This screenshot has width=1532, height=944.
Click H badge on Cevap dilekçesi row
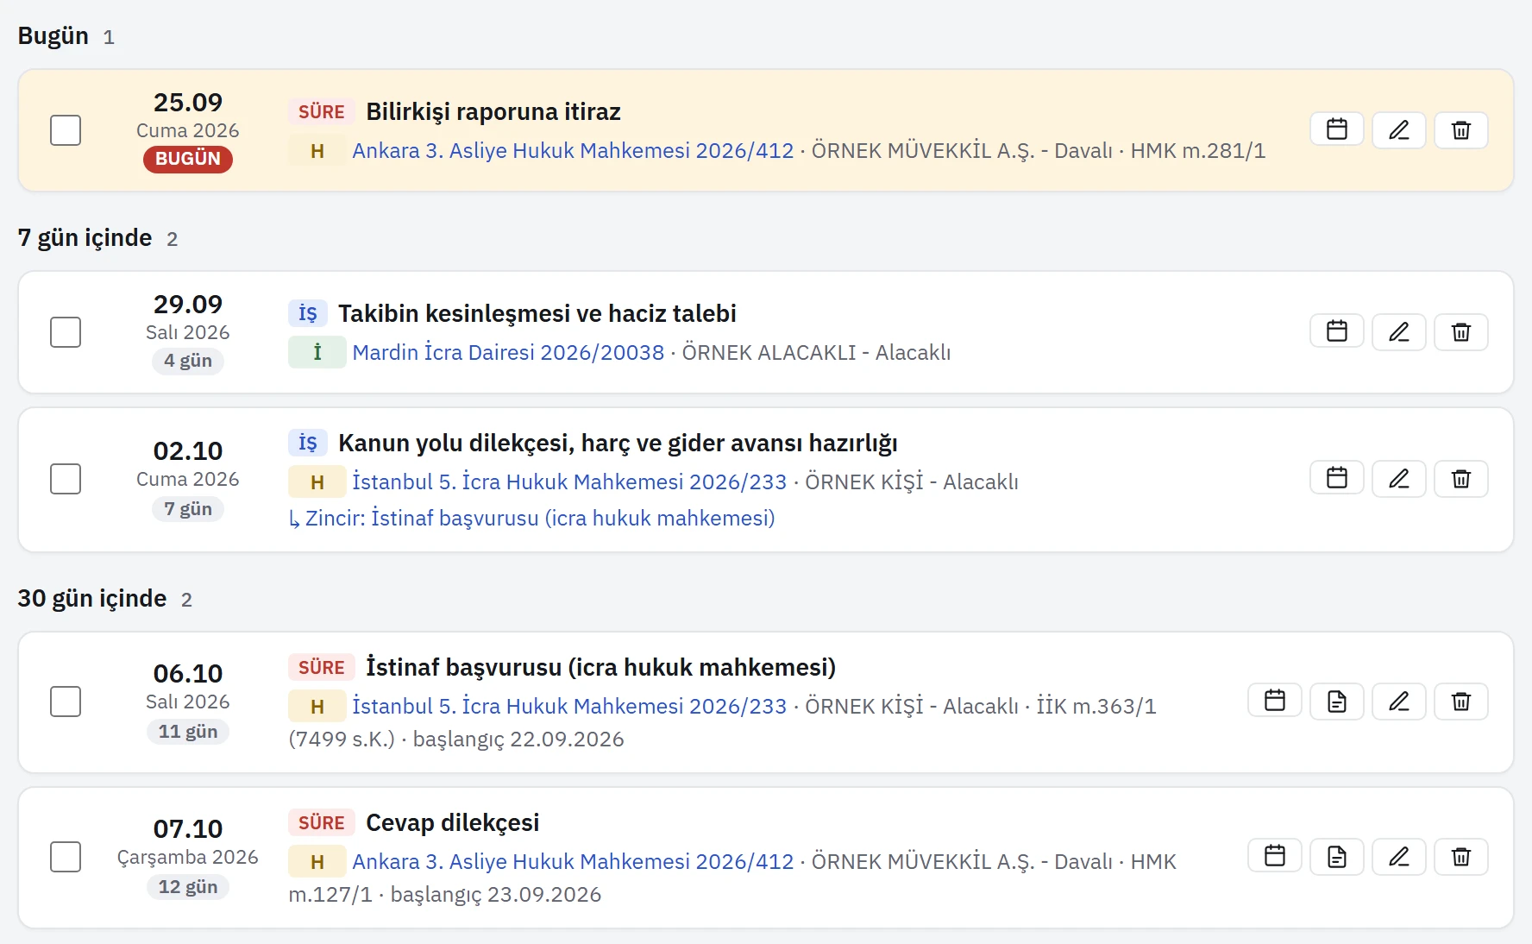click(317, 862)
